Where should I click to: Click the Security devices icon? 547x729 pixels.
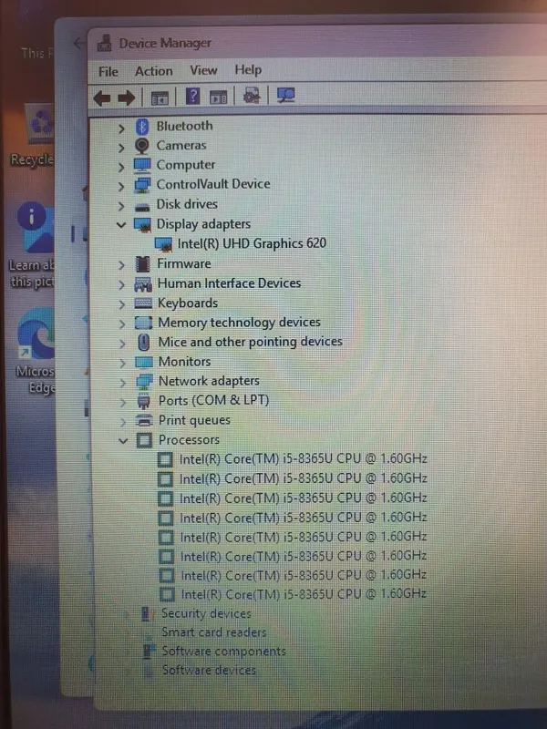[148, 614]
